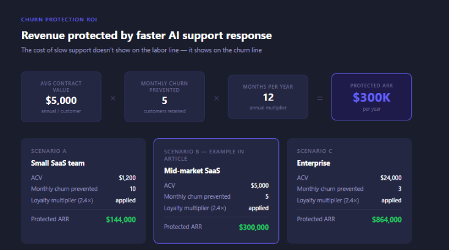Open the Mid-market SaaS scenario title
Image resolution: width=449 pixels, height=250 pixels.
(193, 171)
